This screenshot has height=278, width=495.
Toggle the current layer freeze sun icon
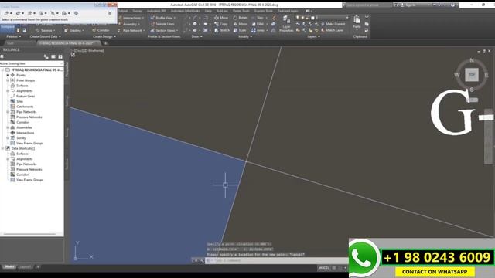(x=302, y=18)
